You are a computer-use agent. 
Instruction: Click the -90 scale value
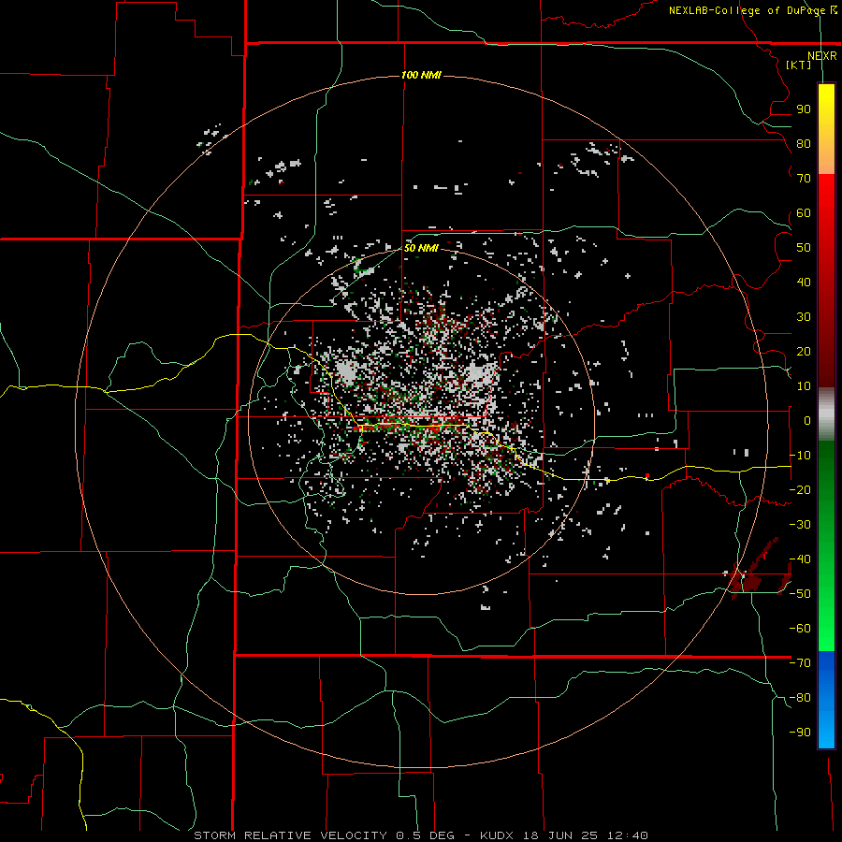tap(800, 733)
